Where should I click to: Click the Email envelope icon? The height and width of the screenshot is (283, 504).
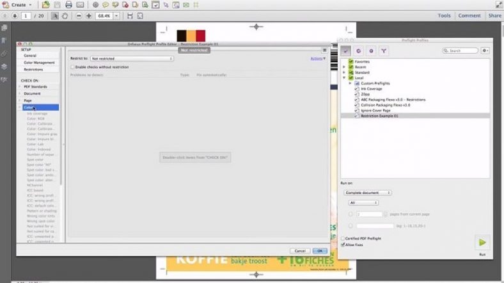[x=80, y=5]
